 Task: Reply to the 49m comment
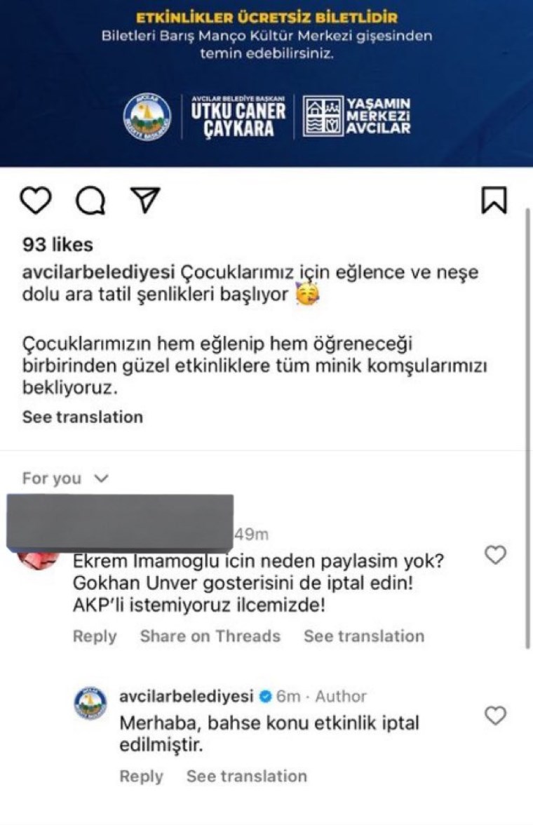click(x=95, y=636)
